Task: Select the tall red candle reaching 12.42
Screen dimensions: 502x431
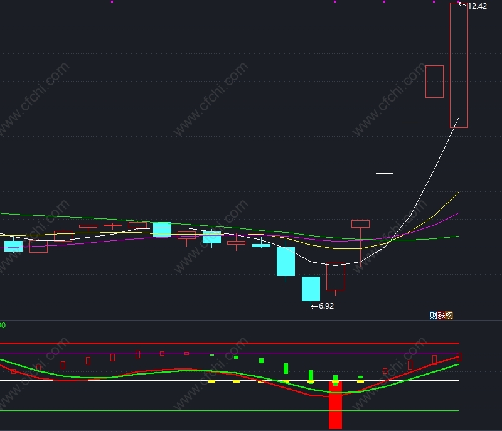Action: coord(459,65)
